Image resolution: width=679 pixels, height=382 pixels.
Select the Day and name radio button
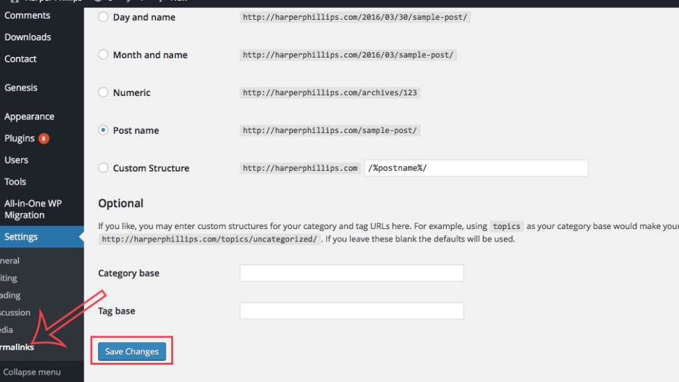[x=103, y=17]
